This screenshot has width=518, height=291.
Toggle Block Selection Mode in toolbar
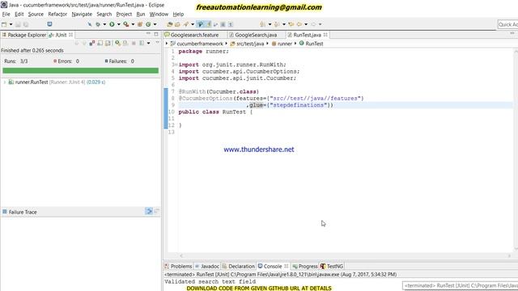[x=223, y=24]
